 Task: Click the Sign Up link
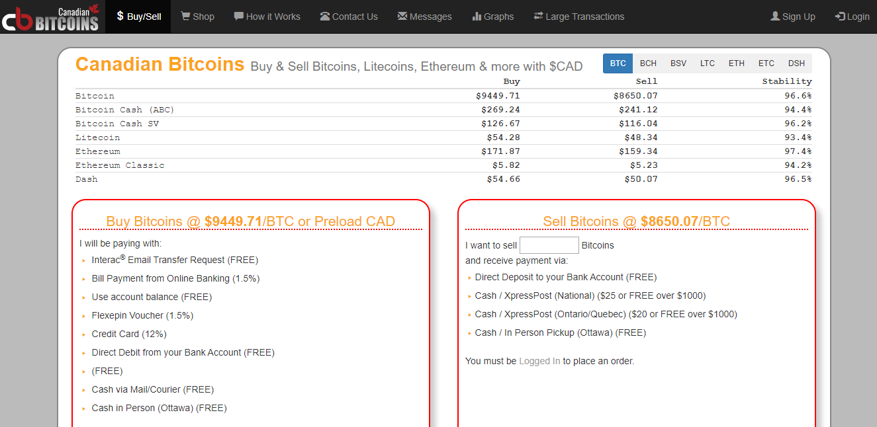click(793, 17)
